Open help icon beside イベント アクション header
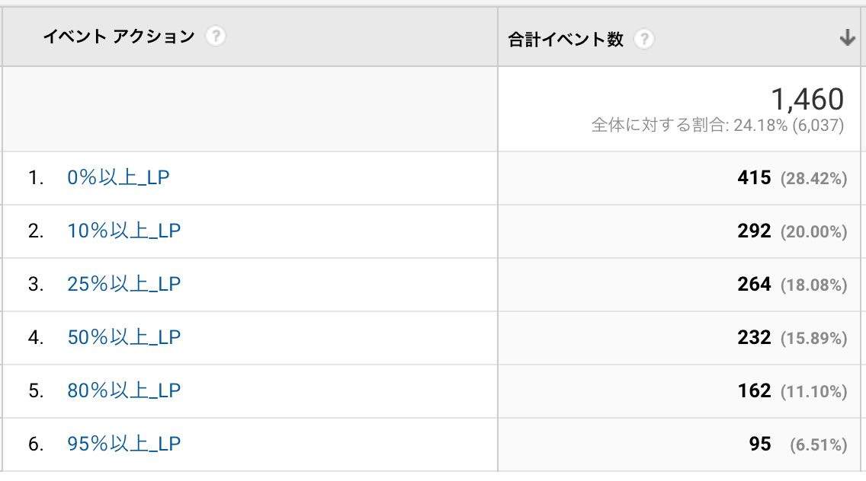866x481 pixels. coord(216,37)
